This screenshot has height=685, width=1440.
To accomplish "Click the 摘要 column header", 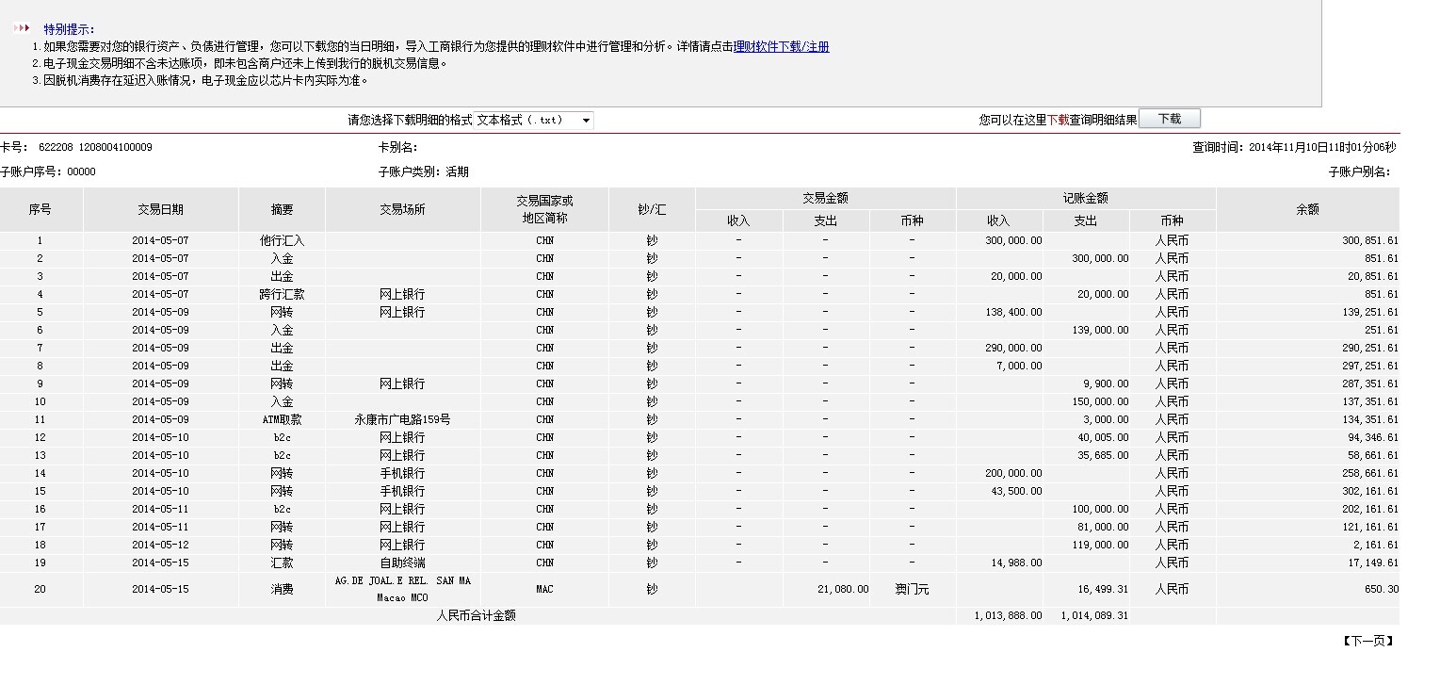I will click(282, 210).
